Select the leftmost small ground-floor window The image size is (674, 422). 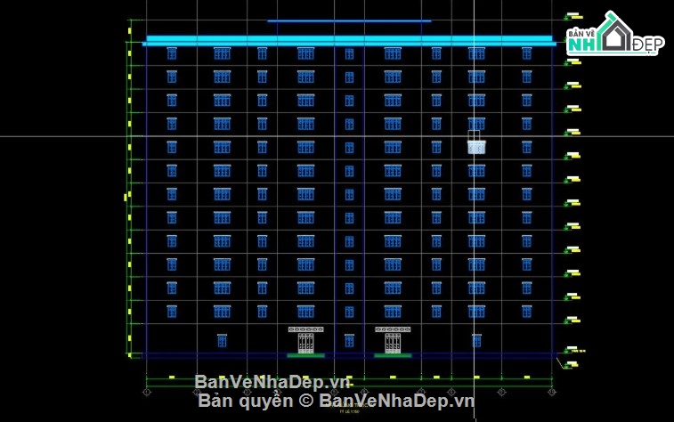tap(222, 340)
